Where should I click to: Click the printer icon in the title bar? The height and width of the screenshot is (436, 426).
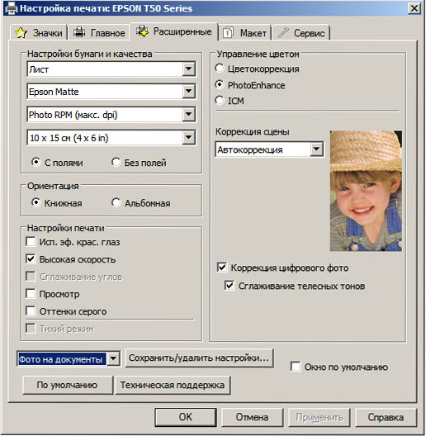point(11,8)
